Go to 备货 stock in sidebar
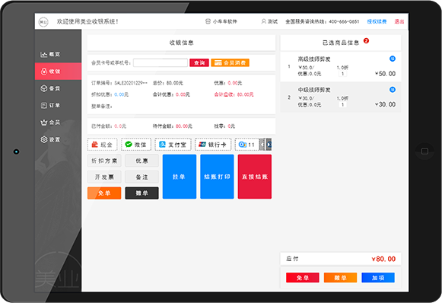This screenshot has height=303, width=442. [58, 88]
